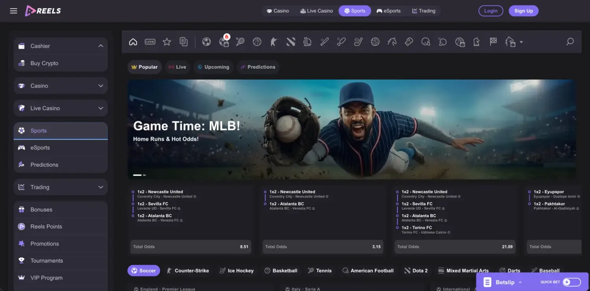Screen dimensions: 590x291
Task: Go to Tournaments in the sidebar
Action: point(61,261)
